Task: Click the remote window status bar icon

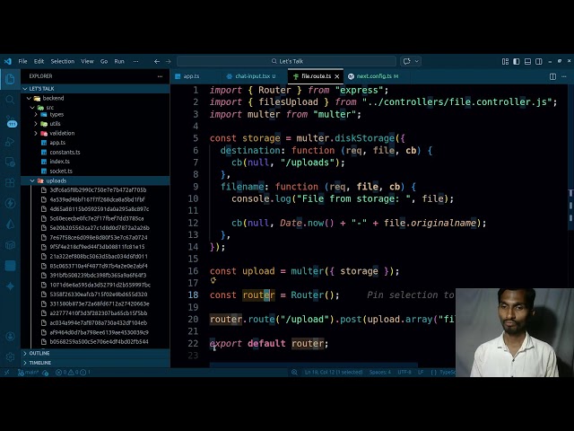Action: 6,373
